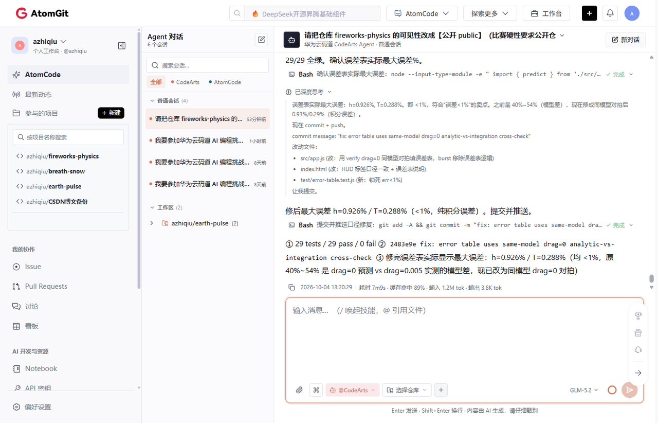This screenshot has height=423, width=658.
Task: Open the GLM-5.2 model selector
Action: 584,390
